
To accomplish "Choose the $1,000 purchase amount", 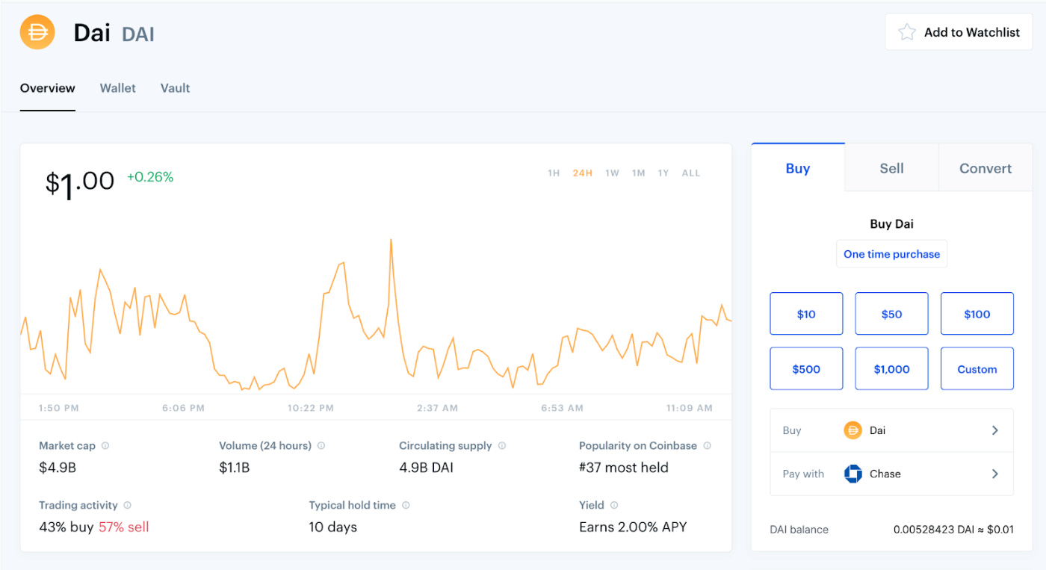I will [x=891, y=369].
